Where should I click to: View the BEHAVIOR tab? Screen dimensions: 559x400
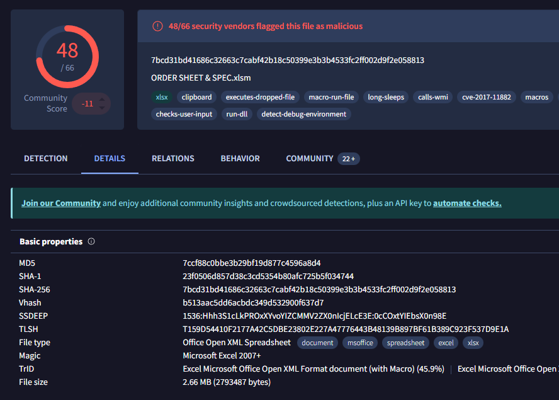pos(240,159)
